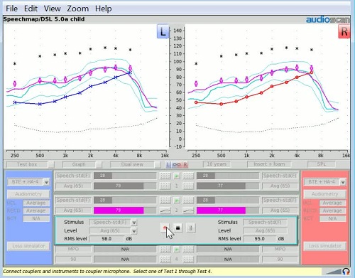Open the left BTE + HA-4 dropdown
The image size is (355, 278).
point(46,182)
